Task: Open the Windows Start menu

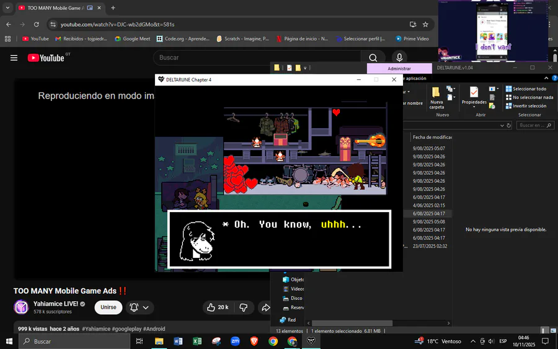Action: pos(9,342)
